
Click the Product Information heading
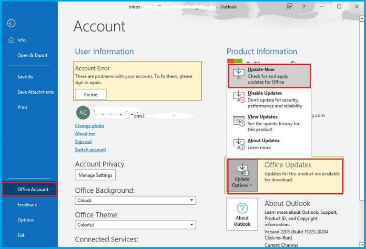[262, 51]
